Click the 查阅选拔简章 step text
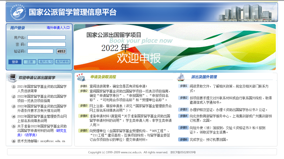This screenshot has height=159, width=284. 118,86
